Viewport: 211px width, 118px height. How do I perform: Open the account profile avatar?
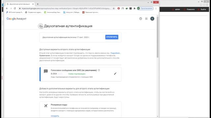[x=152, y=19]
